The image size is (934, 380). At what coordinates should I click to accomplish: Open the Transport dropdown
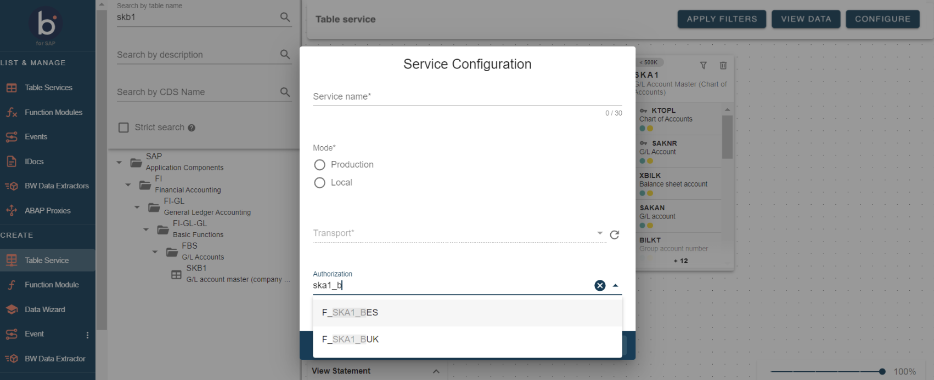point(599,233)
